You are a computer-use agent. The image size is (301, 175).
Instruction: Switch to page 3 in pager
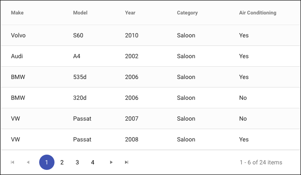77,162
